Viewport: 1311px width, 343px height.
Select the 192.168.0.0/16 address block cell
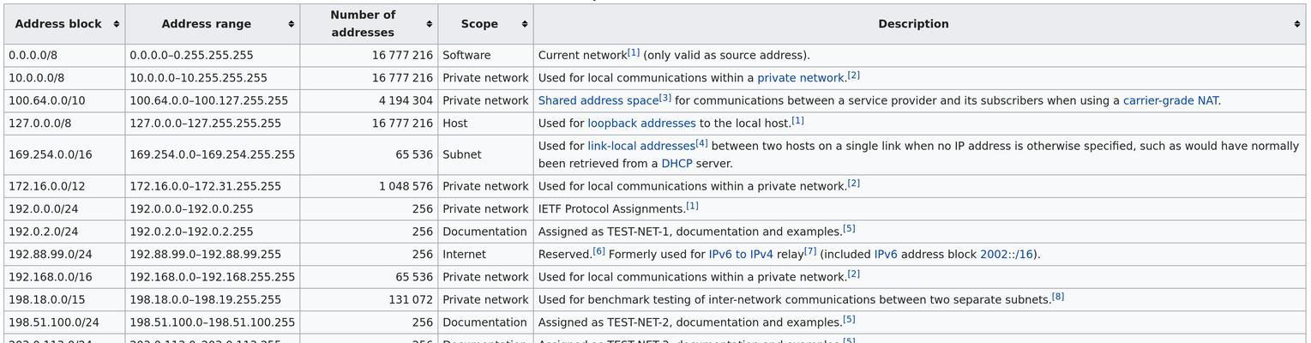pos(64,277)
